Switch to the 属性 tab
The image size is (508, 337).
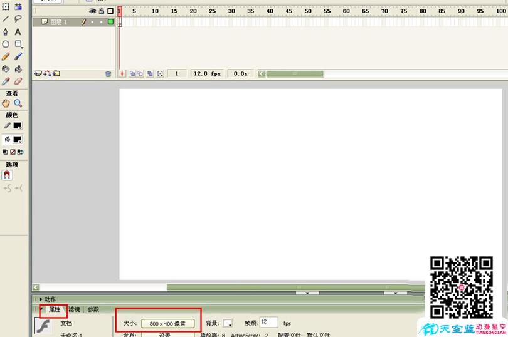[x=55, y=309]
